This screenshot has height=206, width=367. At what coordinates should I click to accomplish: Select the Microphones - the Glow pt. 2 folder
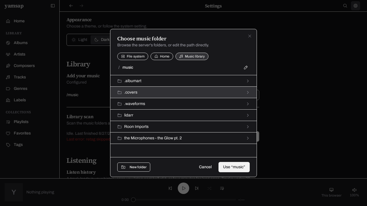click(183, 138)
